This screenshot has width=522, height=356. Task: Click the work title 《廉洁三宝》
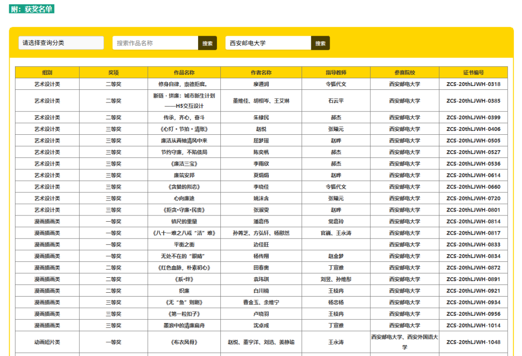pos(184,164)
